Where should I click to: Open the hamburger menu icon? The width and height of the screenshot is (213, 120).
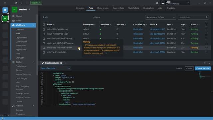(5, 3)
